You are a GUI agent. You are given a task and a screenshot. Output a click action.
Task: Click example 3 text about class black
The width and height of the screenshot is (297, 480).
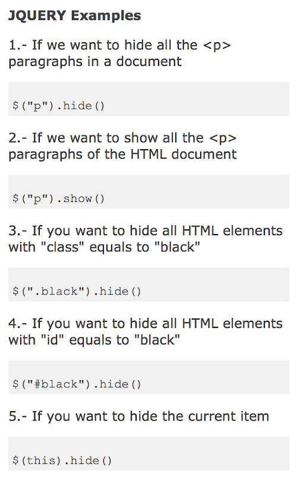tap(146, 239)
